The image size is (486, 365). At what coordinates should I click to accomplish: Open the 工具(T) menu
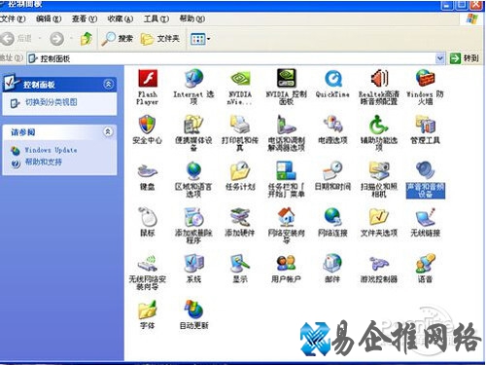tap(156, 18)
